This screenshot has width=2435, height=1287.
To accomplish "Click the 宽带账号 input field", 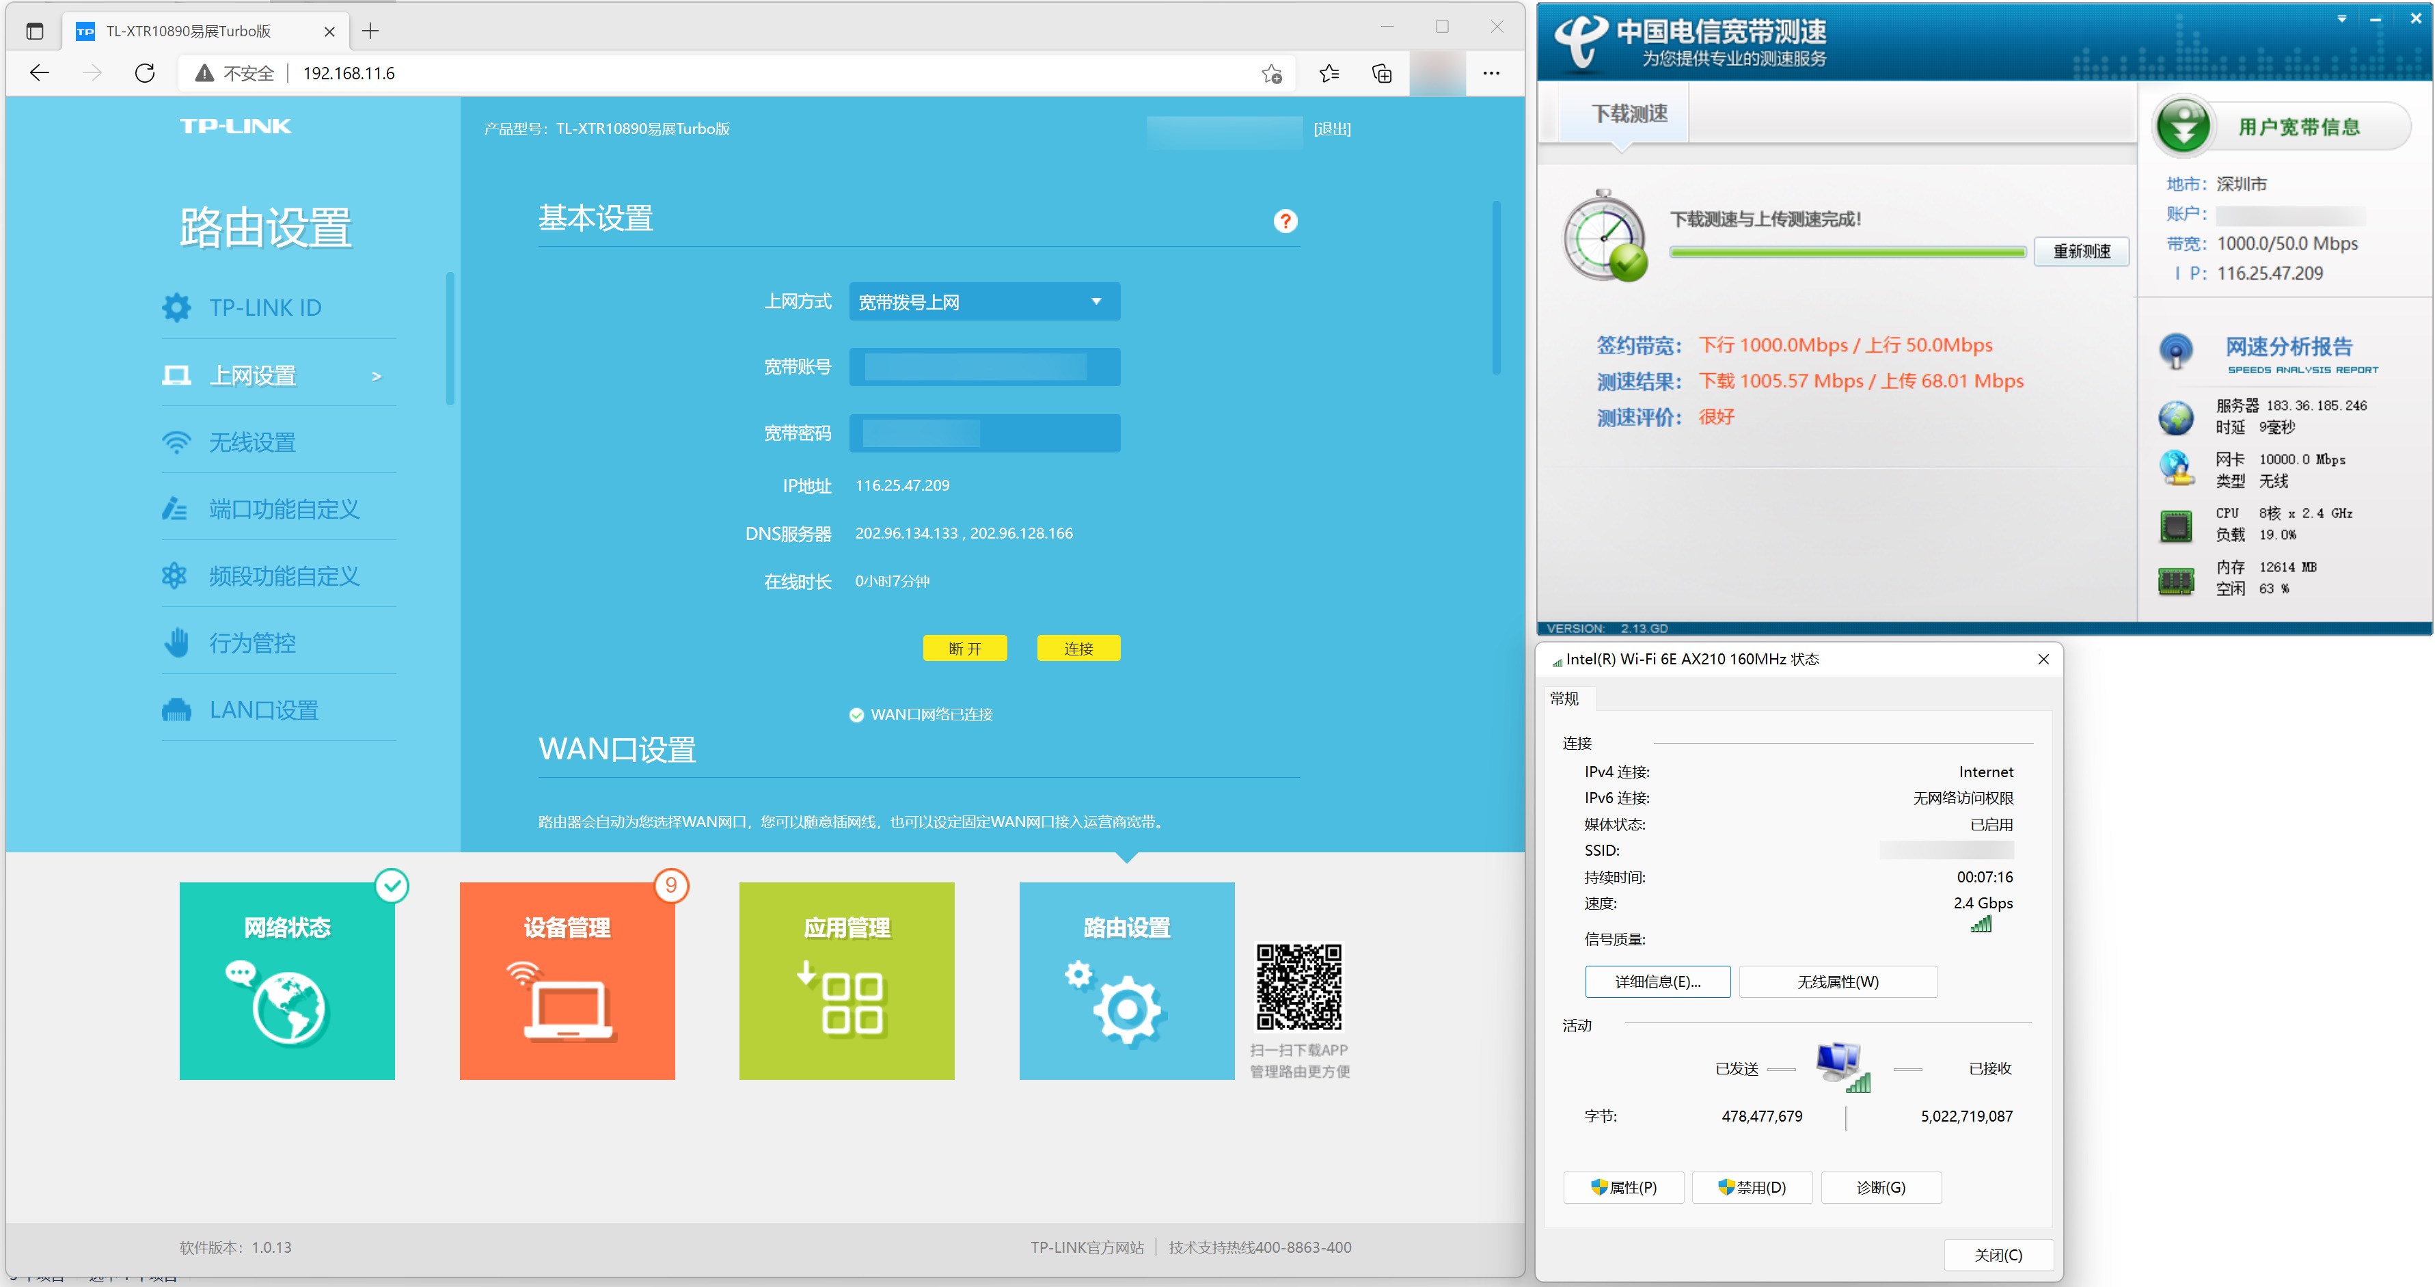I will pos(984,367).
